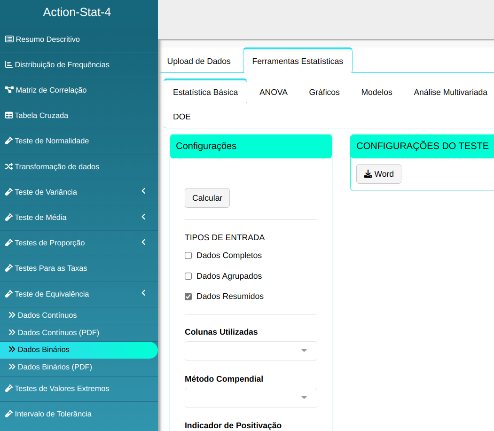The width and height of the screenshot is (494, 431).
Task: Open the Colunas Utilizadas dropdown
Action: click(x=251, y=351)
